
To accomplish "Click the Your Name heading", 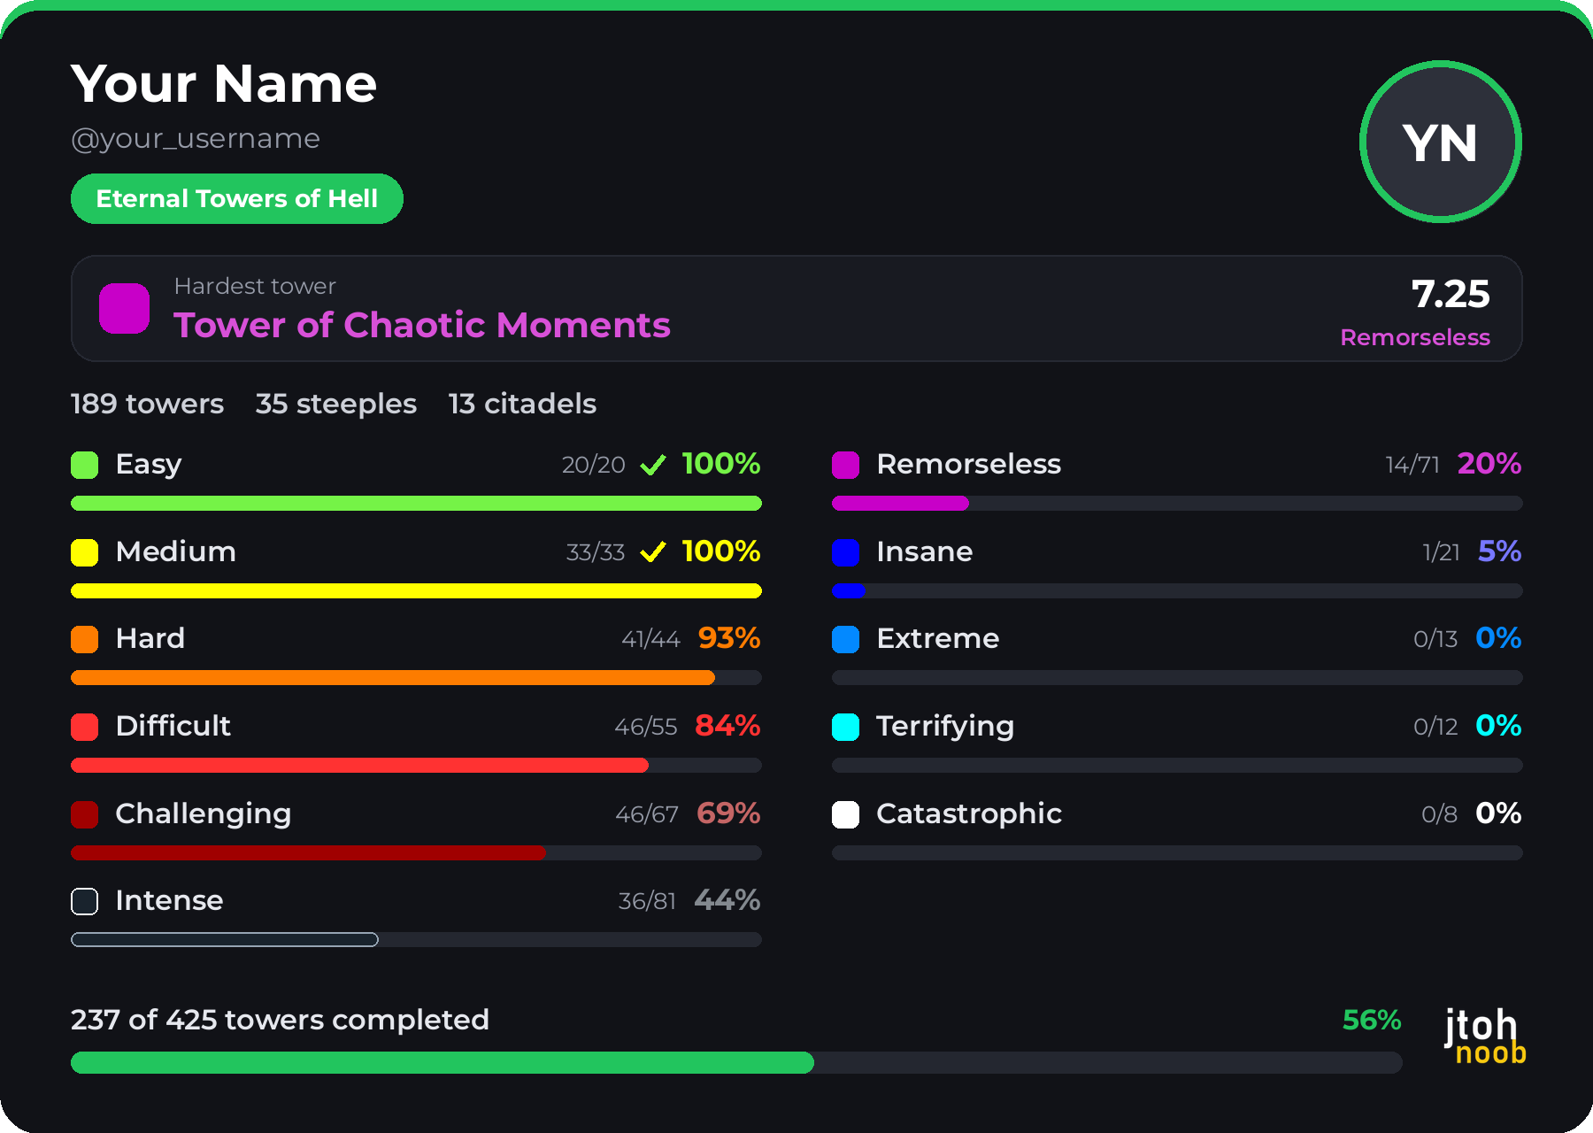I will point(224,84).
